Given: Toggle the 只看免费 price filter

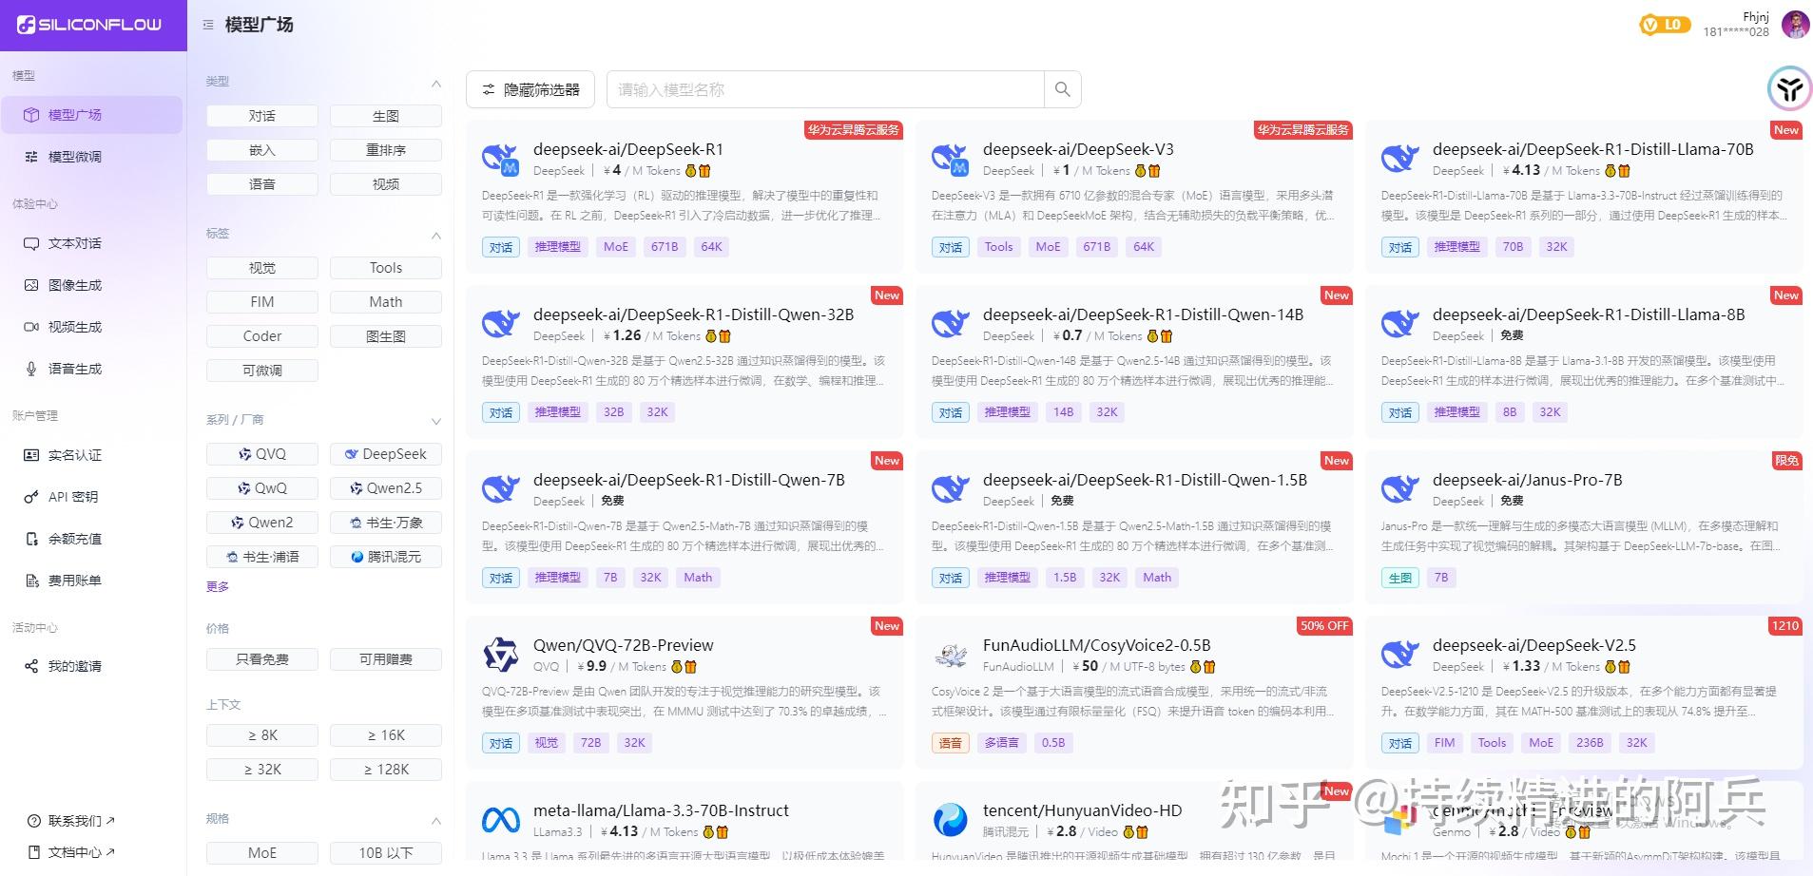Looking at the screenshot, I should [x=262, y=659].
